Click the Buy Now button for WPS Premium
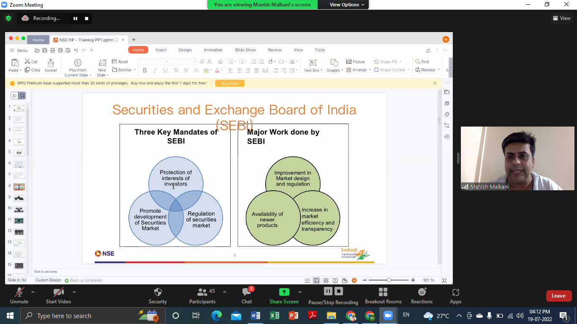Screen dimensions: 577x324 point(229,83)
